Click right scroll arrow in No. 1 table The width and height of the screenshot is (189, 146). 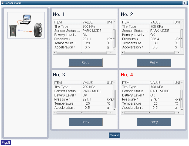[111, 52]
